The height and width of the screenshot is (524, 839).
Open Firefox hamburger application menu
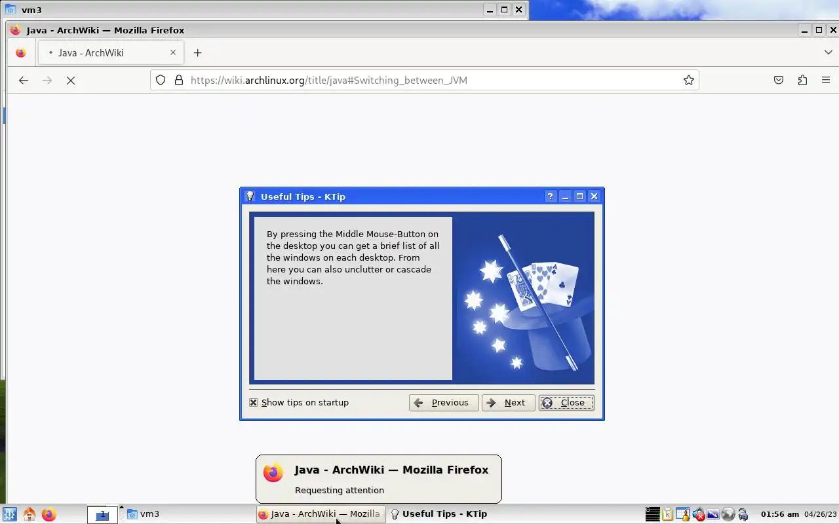[826, 80]
